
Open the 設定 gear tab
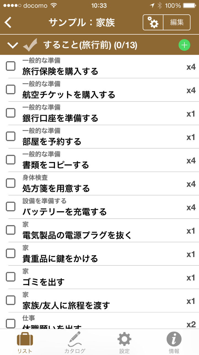(124, 343)
